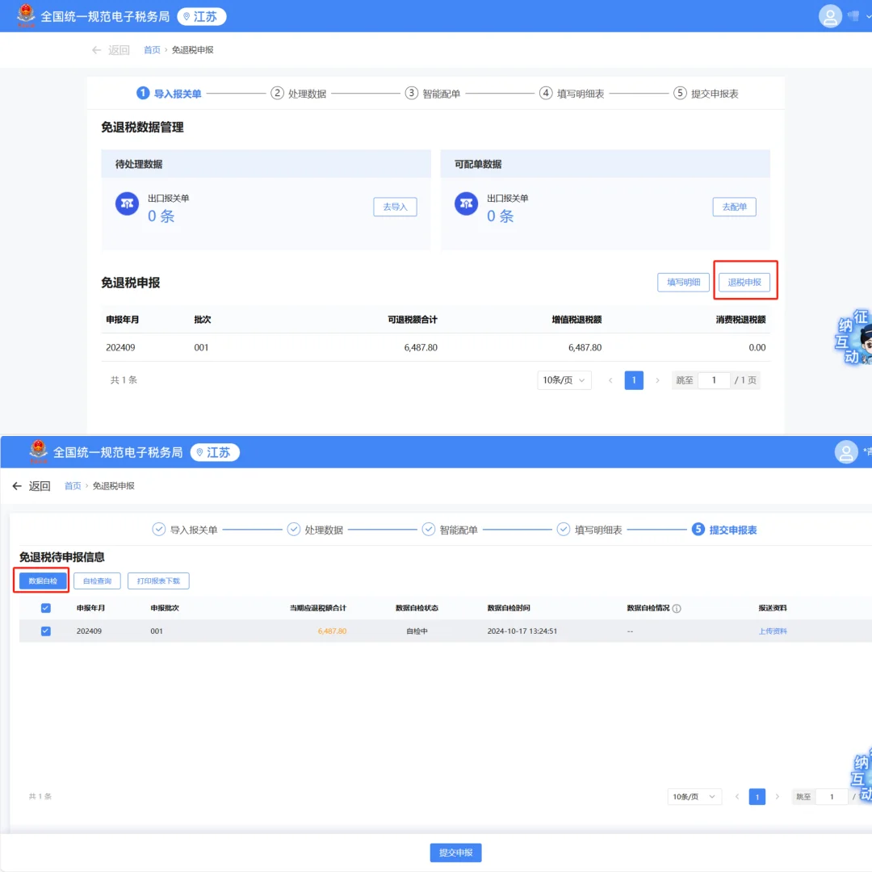Screen dimensions: 872x872
Task: Click the orange amount 6,487.80 in the lower table
Action: (x=332, y=631)
